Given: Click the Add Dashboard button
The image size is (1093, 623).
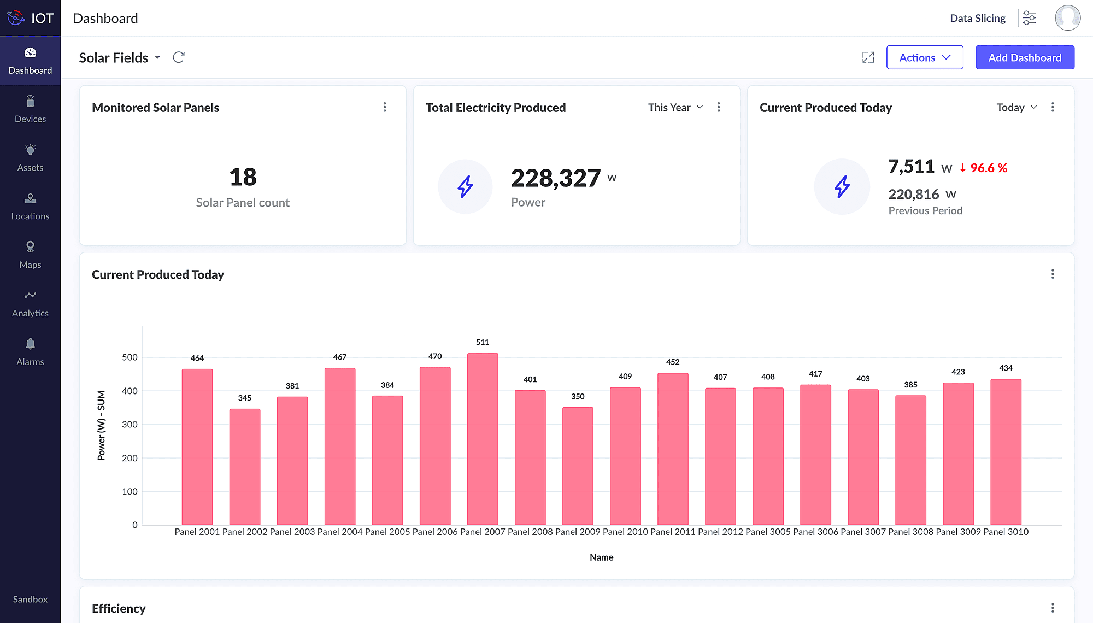Looking at the screenshot, I should [1025, 57].
